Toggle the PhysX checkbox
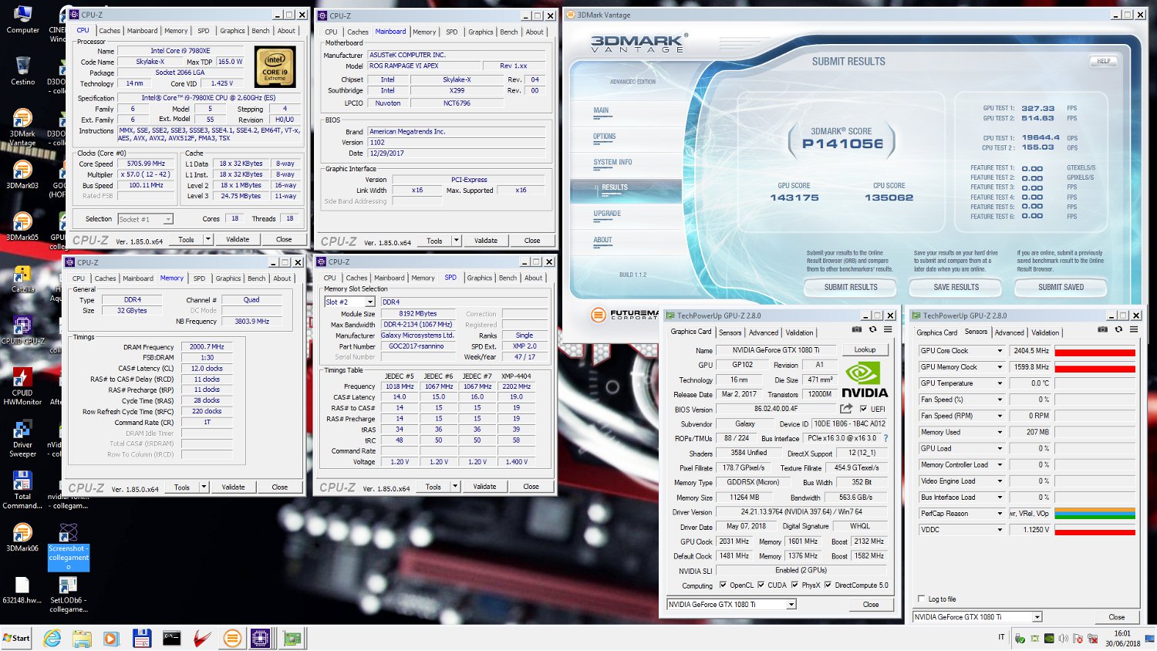 click(794, 585)
